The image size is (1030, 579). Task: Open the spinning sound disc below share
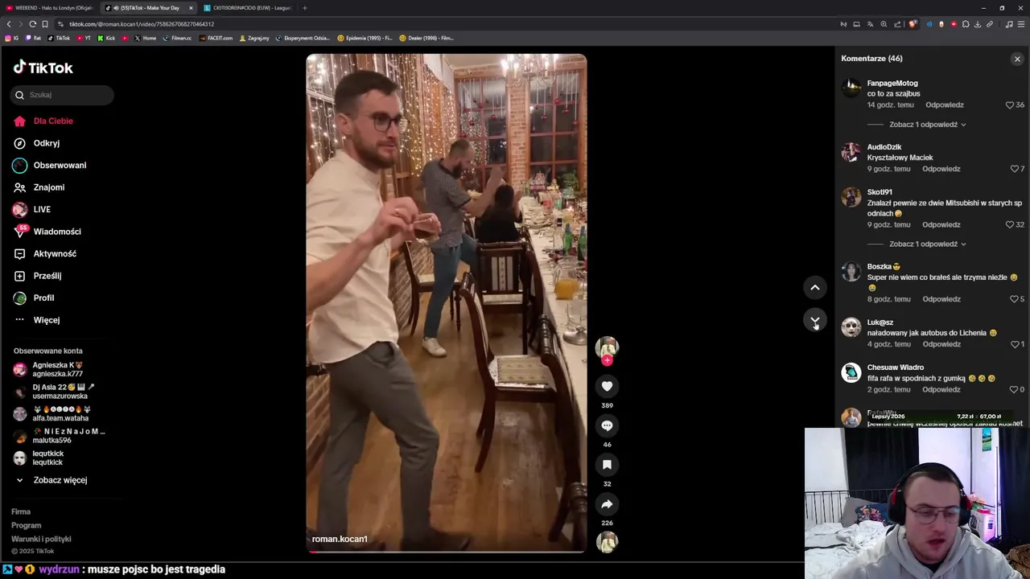[x=607, y=542]
